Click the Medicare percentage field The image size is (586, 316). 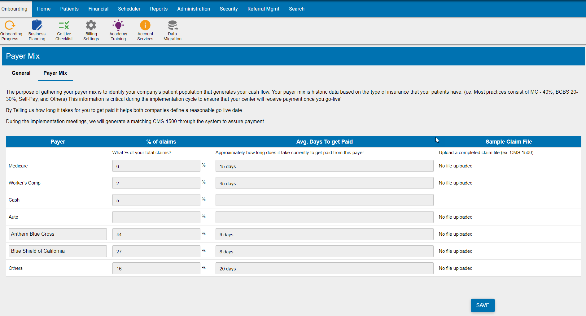coord(156,166)
